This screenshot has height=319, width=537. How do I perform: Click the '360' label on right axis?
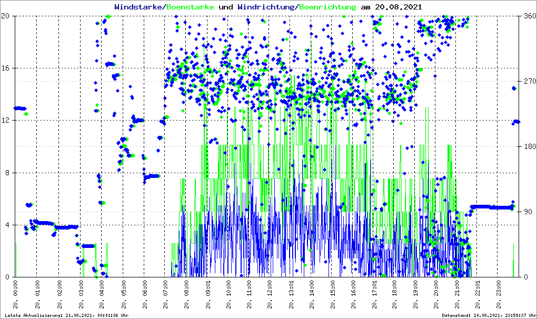tap(528, 16)
